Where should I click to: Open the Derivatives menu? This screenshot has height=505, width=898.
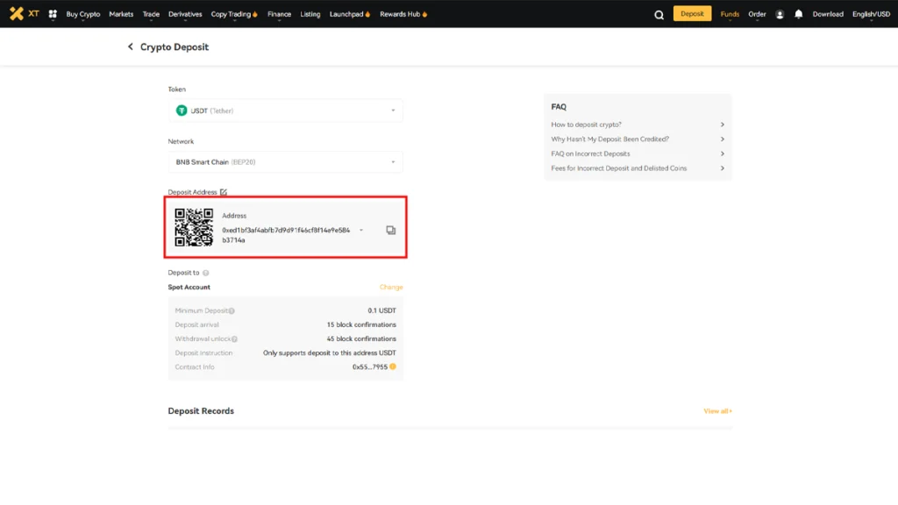(185, 14)
